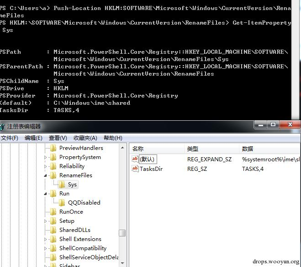Expand the PropertySystem key
This screenshot has width=301, height=267.
pos(45,158)
